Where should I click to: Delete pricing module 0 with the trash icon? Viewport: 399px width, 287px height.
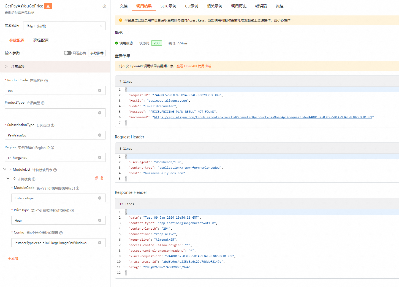(102, 178)
